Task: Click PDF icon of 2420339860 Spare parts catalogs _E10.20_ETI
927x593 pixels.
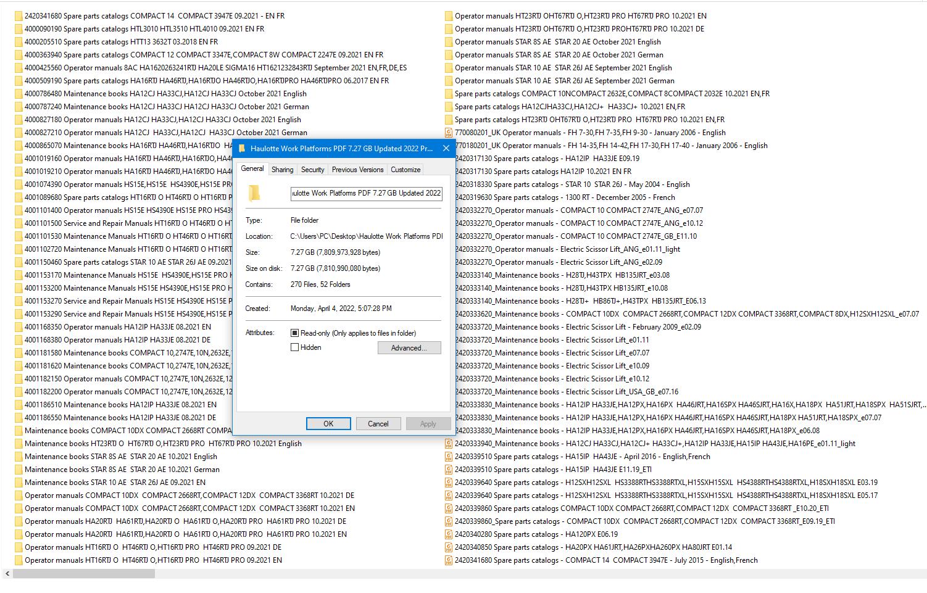Action: [x=449, y=508]
